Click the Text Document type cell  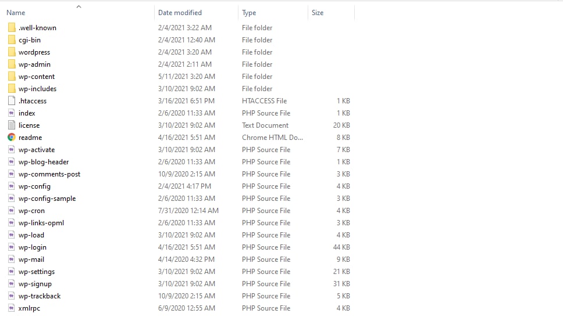[265, 125]
